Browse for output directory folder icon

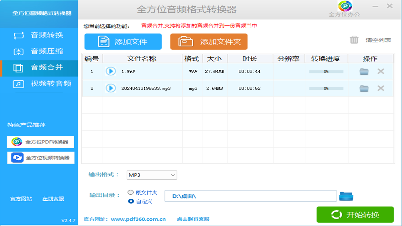346,196
